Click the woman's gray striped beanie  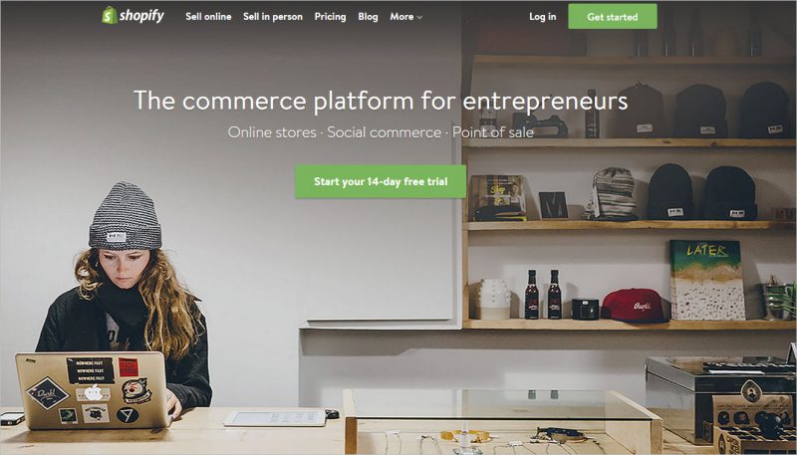click(126, 216)
